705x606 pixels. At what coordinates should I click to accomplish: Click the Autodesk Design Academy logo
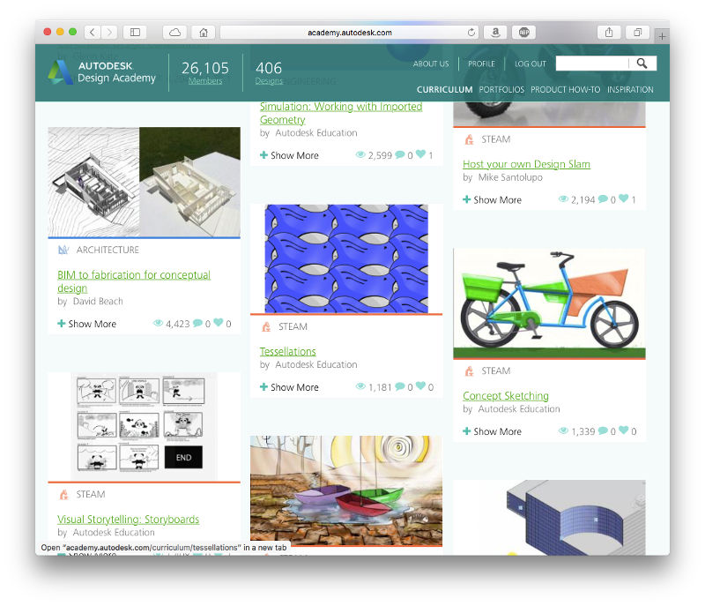(x=102, y=72)
